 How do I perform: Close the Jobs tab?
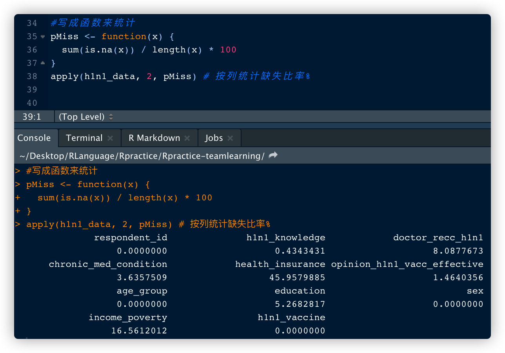(230, 138)
